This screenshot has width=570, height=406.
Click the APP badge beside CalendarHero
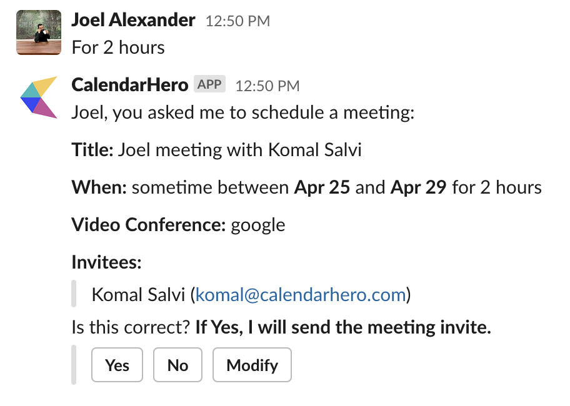[209, 84]
